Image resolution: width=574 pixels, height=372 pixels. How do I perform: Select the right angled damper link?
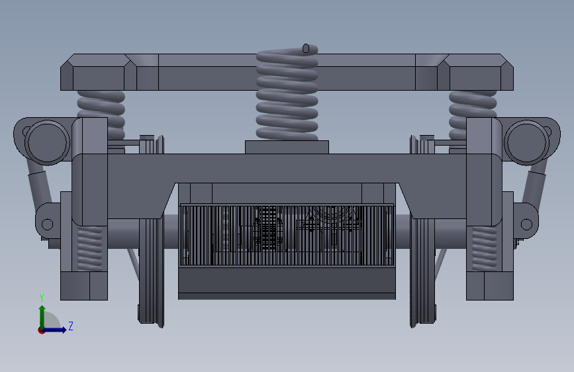tap(534, 186)
